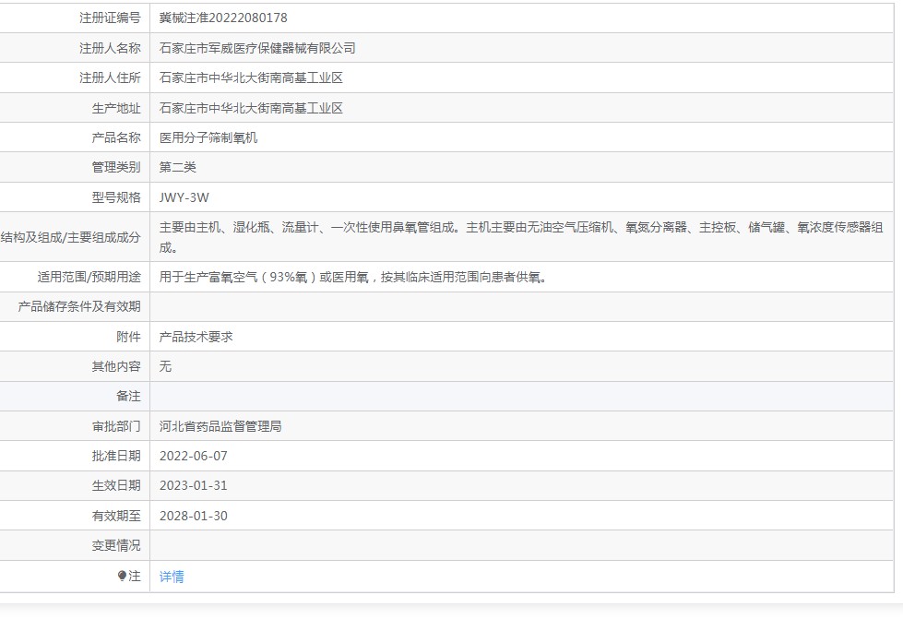Screen dimensions: 903x619
Task: Open the 详情 link
Action: (x=172, y=577)
